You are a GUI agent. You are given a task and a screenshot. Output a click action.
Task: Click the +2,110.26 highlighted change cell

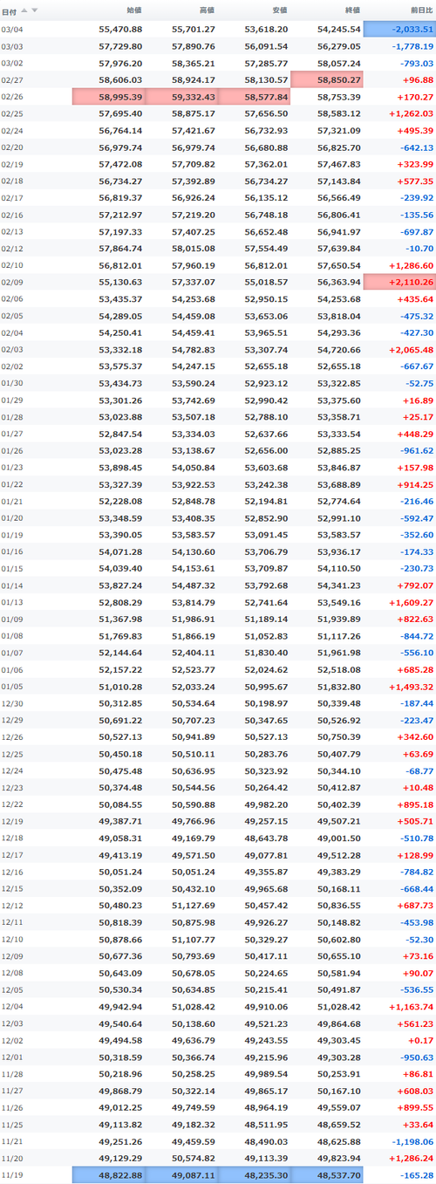coord(399,282)
